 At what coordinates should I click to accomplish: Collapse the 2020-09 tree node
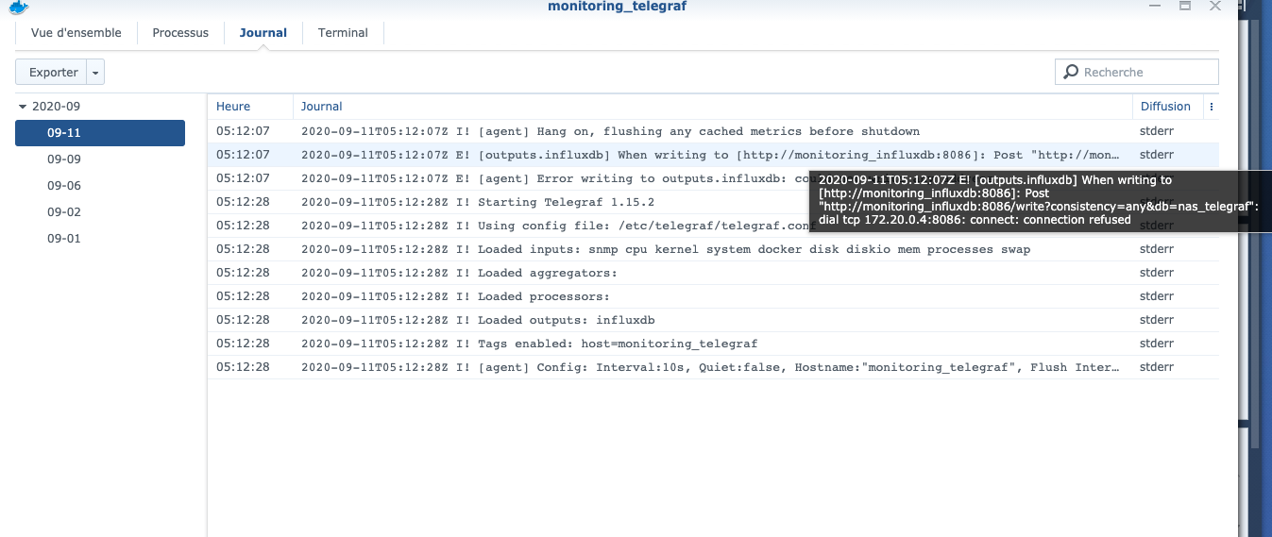click(22, 107)
